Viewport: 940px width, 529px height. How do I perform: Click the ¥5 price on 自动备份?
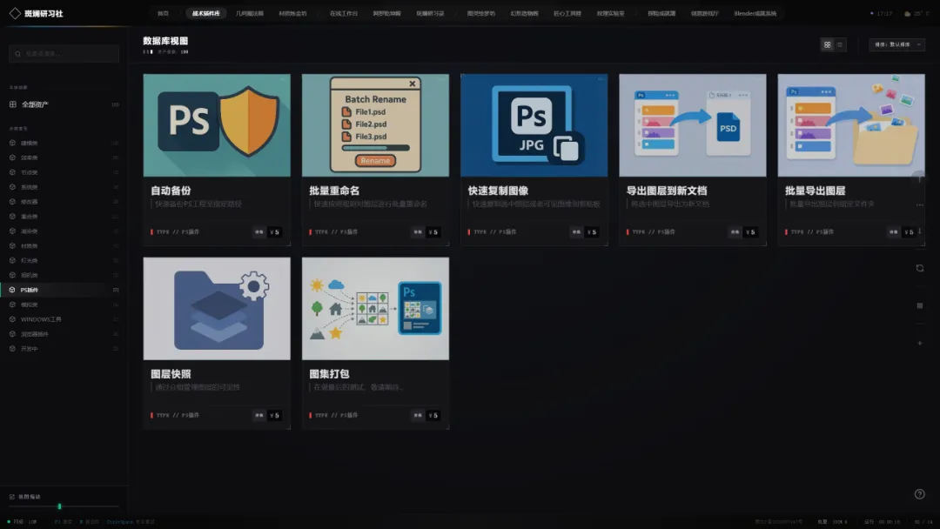coord(274,231)
